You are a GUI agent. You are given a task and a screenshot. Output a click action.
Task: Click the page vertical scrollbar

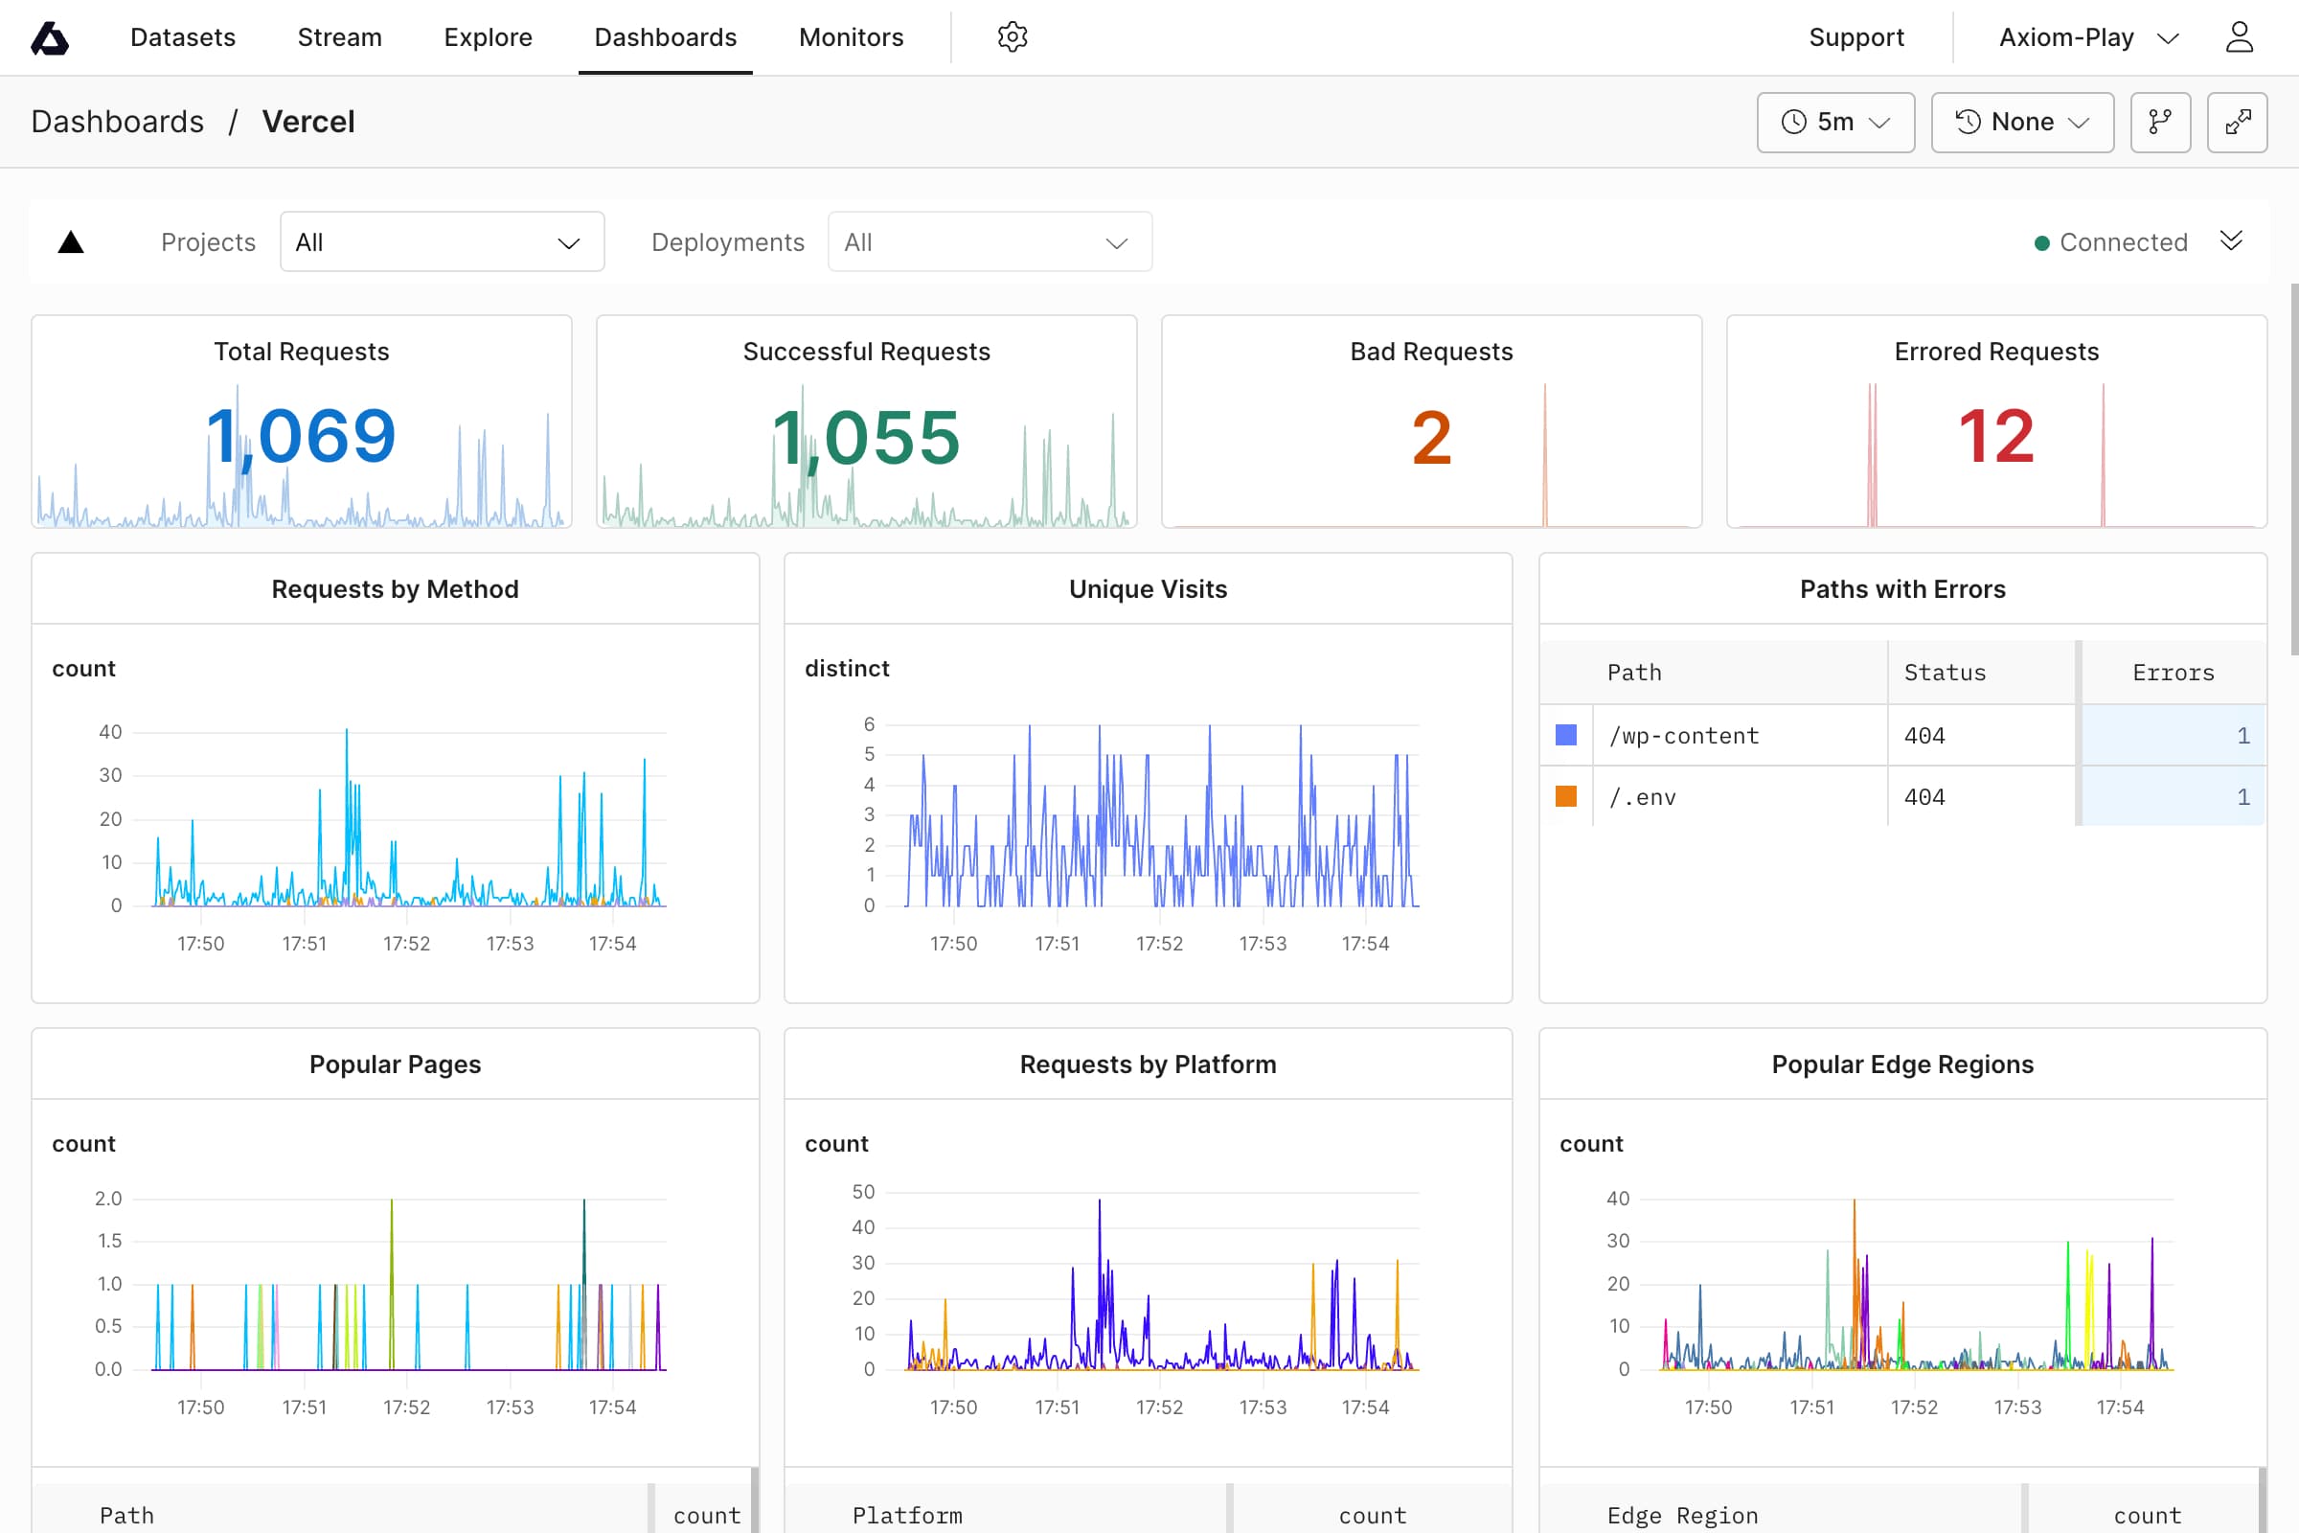(2293, 469)
